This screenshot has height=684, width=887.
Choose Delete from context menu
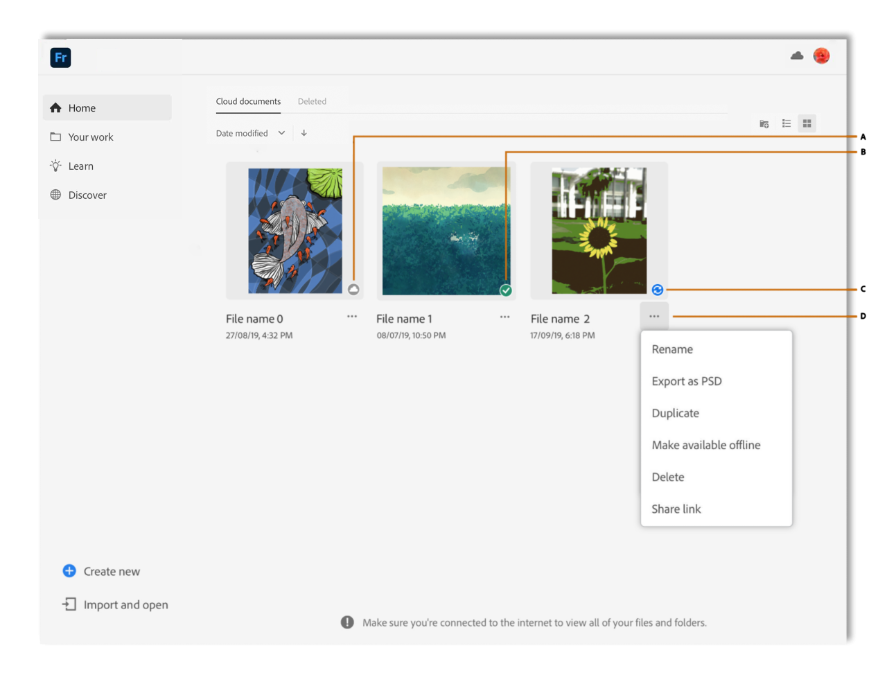[x=668, y=477]
